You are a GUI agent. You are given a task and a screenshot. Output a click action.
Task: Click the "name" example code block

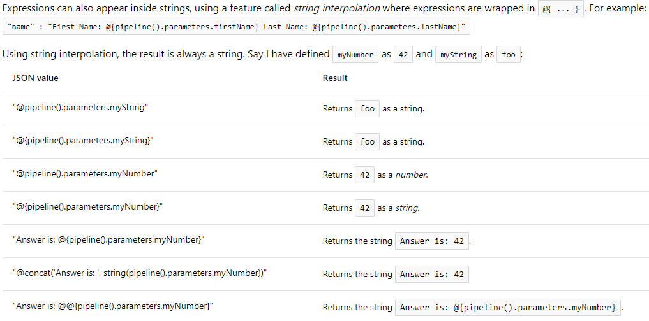tap(236, 28)
